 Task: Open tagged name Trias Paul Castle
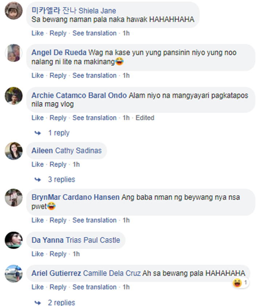(x=93, y=240)
